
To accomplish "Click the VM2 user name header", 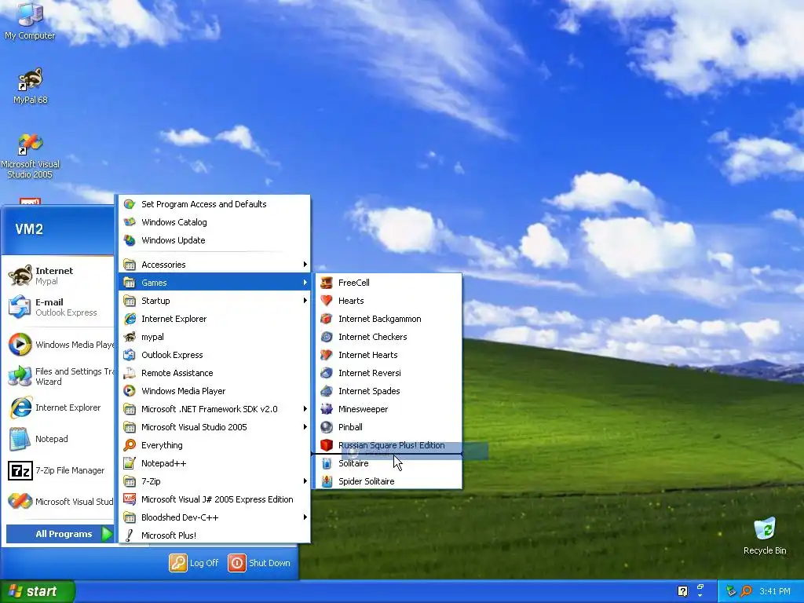I will (29, 229).
